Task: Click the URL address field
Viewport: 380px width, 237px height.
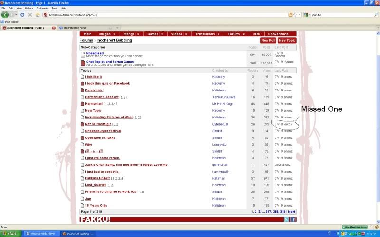Action: (167, 15)
